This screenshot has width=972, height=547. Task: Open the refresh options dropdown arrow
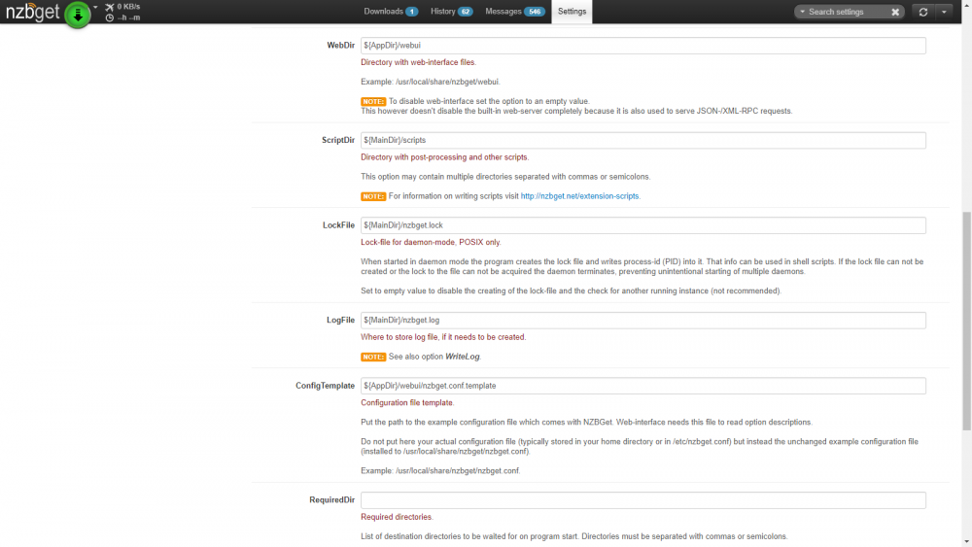click(x=944, y=12)
